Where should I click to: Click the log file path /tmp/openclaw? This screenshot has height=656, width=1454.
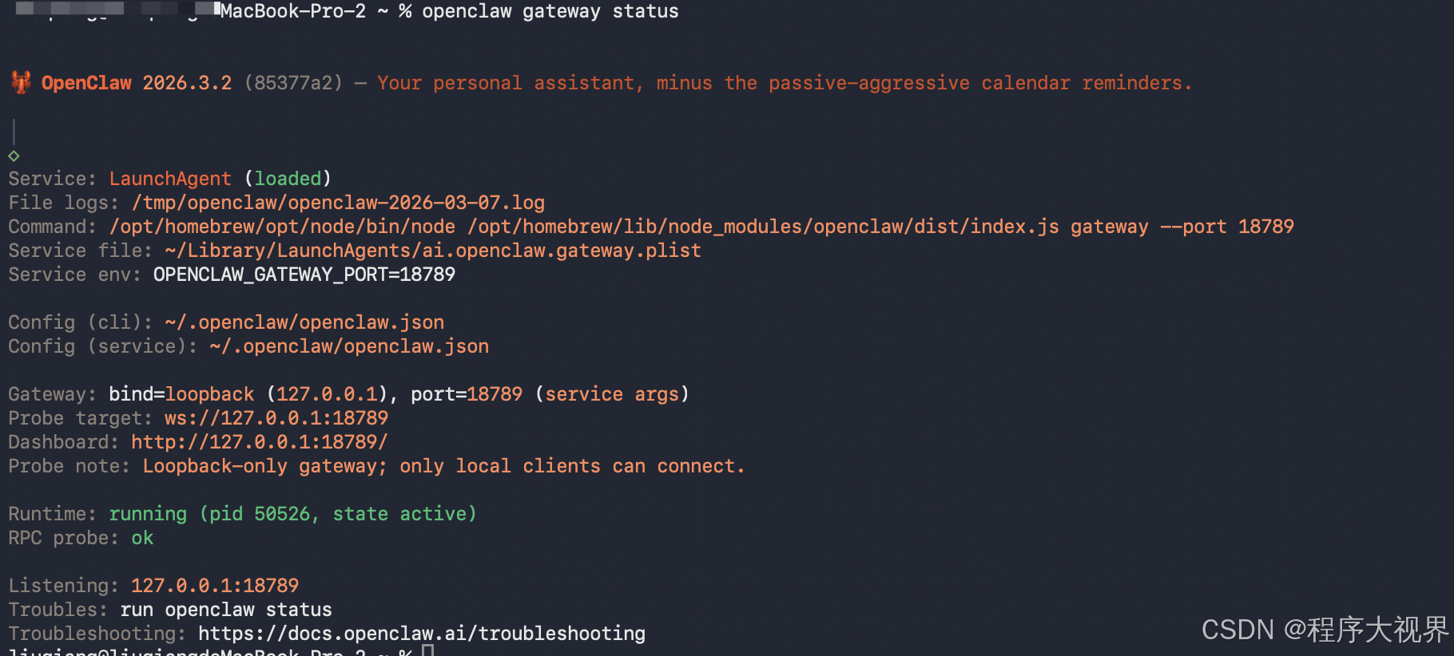tap(339, 203)
